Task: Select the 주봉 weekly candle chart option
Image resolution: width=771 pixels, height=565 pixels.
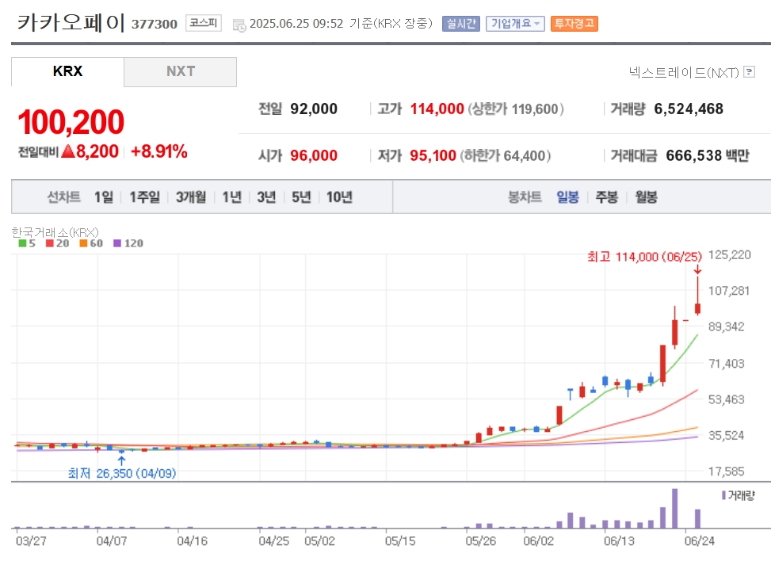Action: [606, 197]
